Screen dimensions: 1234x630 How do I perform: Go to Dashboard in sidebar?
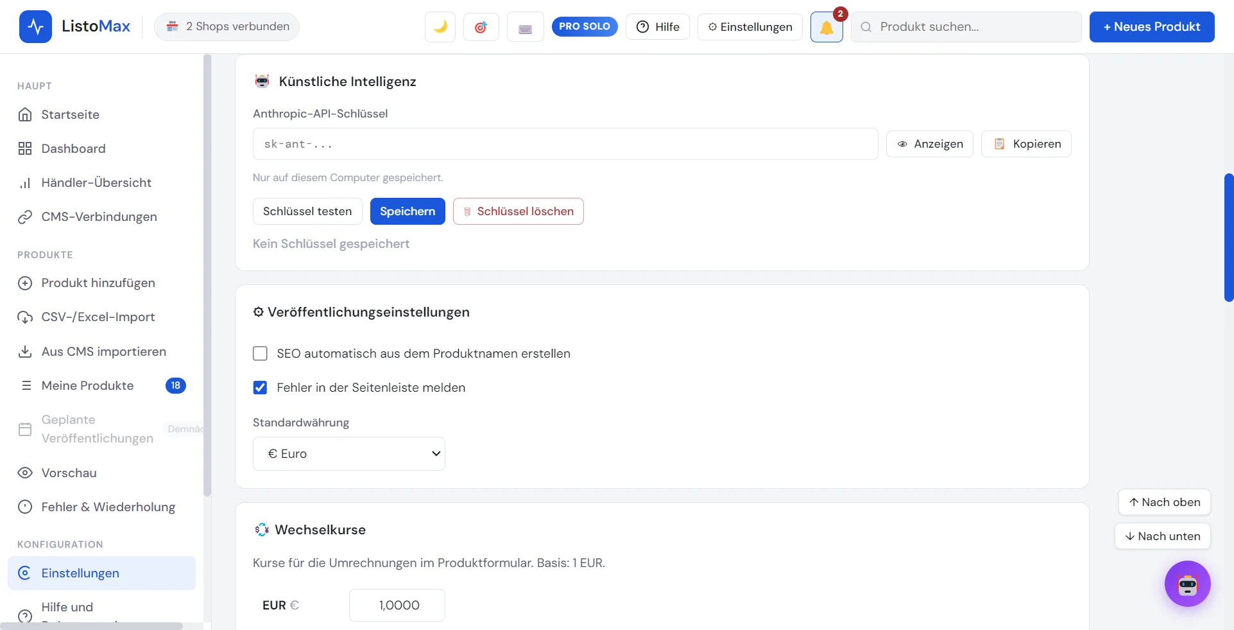tap(101, 148)
